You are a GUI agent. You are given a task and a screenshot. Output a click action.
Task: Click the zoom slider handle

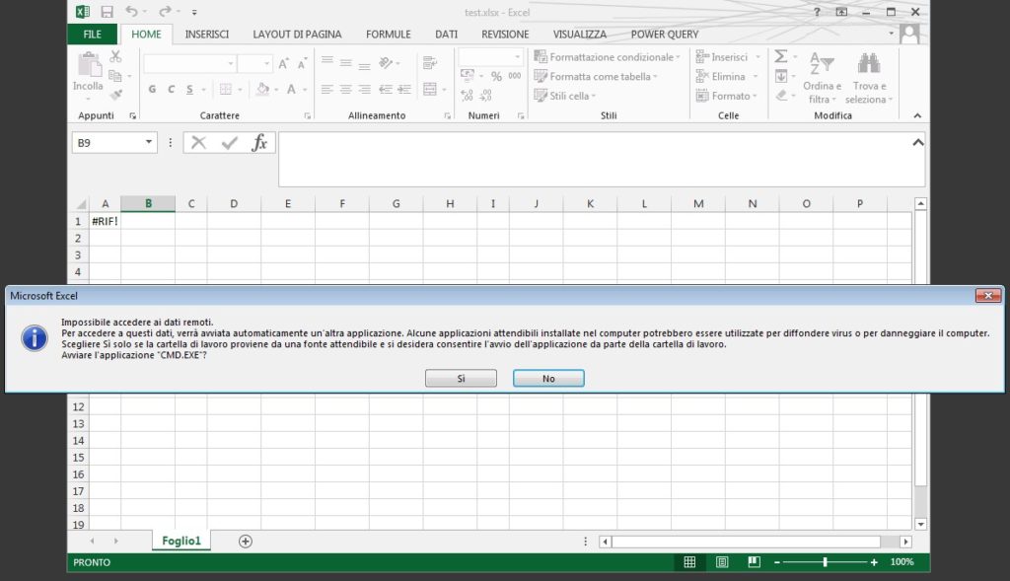coord(826,562)
